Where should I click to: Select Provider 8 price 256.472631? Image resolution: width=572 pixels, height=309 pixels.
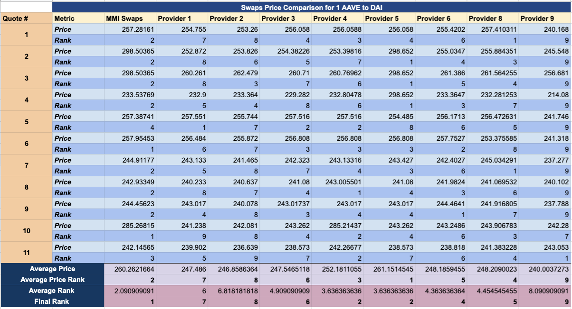[493, 117]
